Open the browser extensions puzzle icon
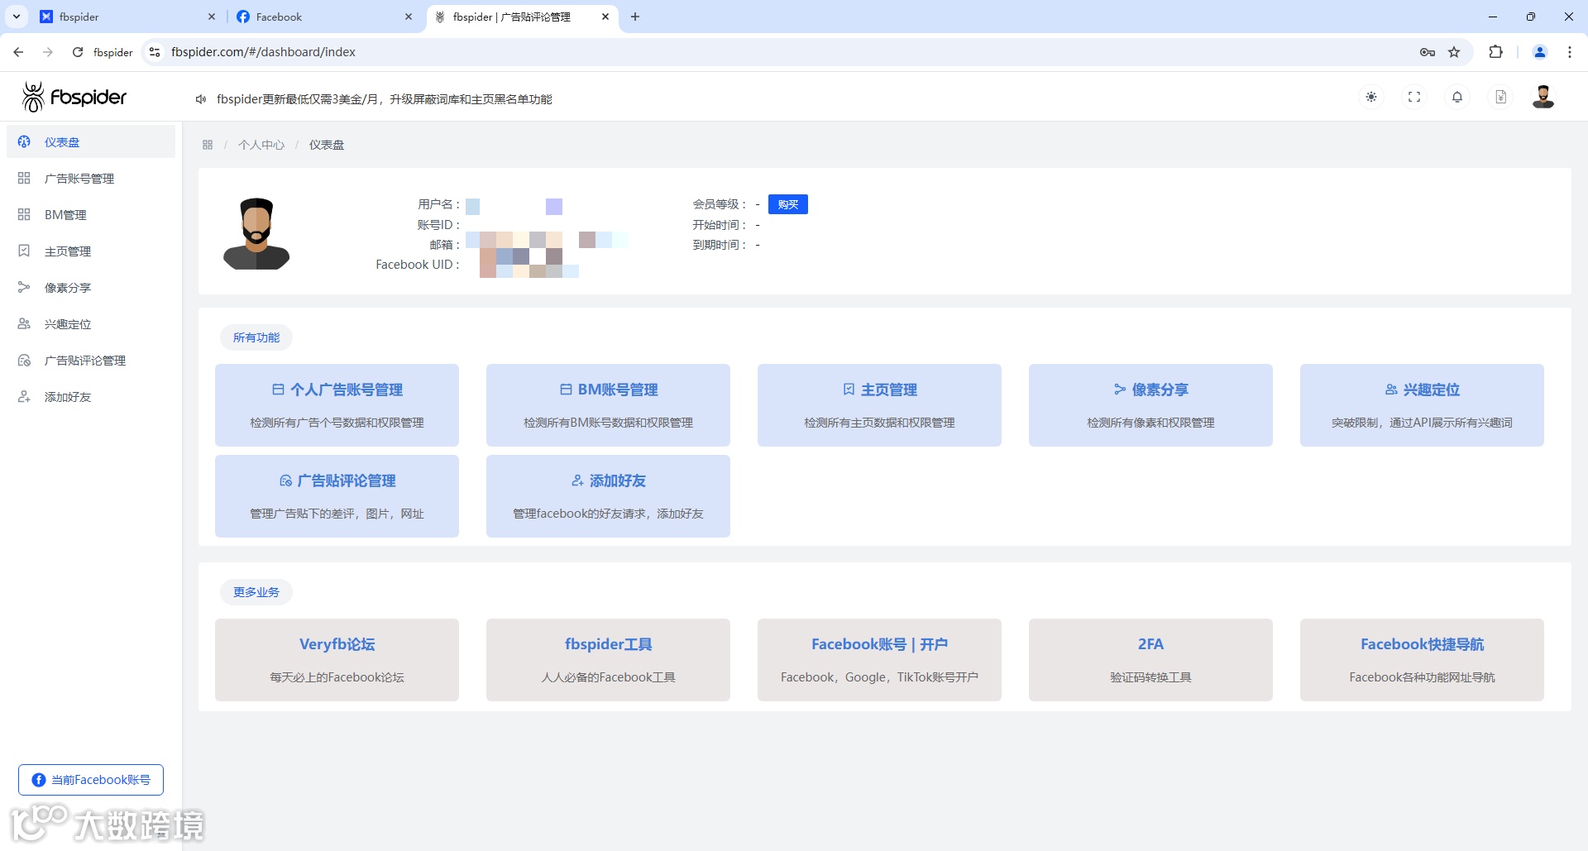 click(x=1495, y=52)
